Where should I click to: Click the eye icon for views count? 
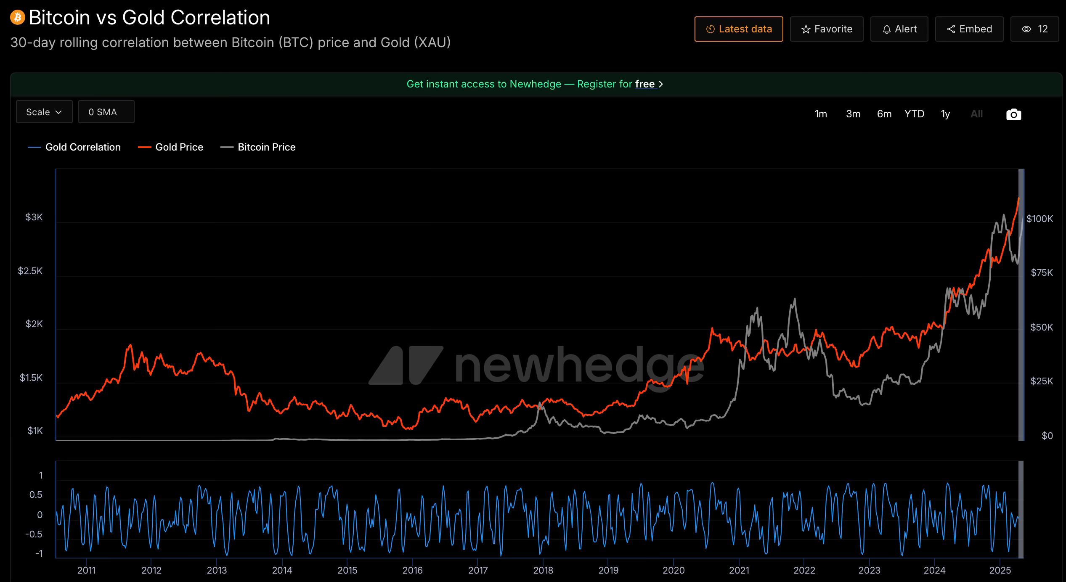1026,29
